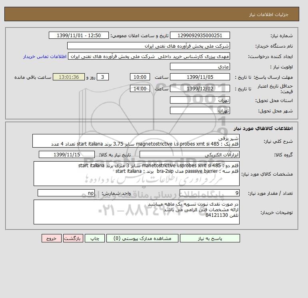308x298 pixels.
Task: Click delivery province field تهران
Action: coord(200,100)
